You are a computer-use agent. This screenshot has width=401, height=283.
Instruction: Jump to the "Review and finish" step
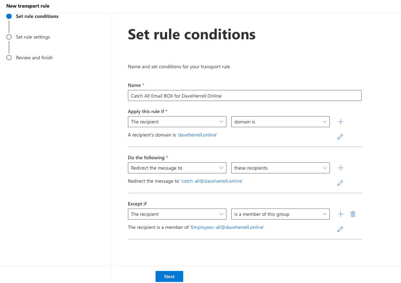(34, 58)
